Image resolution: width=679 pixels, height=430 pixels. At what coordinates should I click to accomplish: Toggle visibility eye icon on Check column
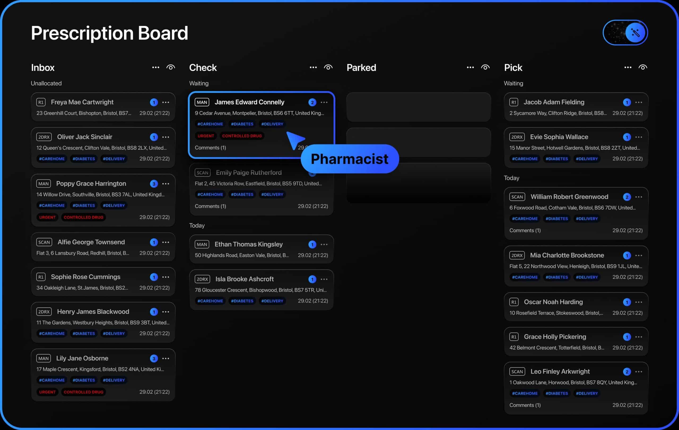click(328, 67)
